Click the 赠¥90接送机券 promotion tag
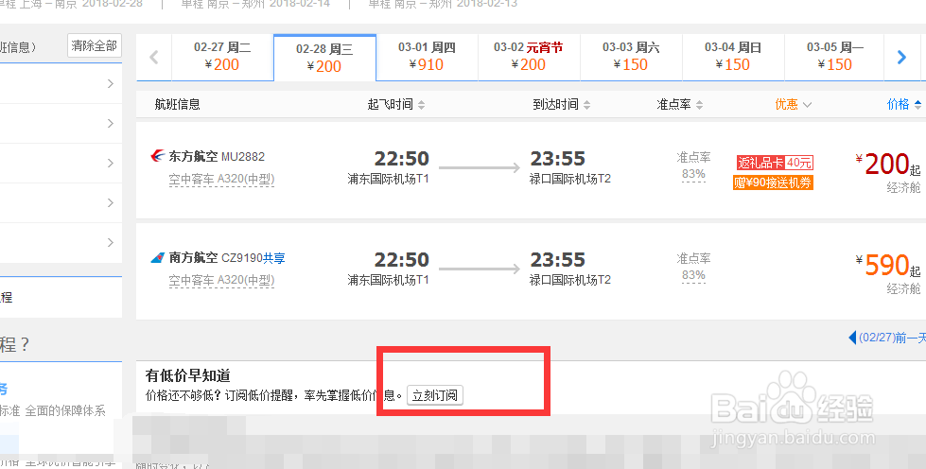Image resolution: width=926 pixels, height=469 pixels. 773,182
